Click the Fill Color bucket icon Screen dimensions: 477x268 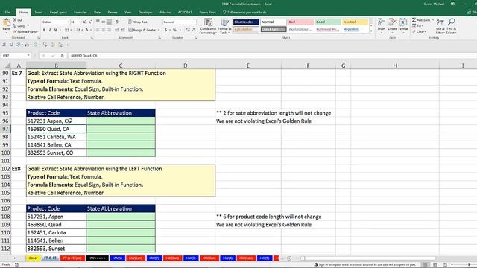pyautogui.click(x=78, y=30)
